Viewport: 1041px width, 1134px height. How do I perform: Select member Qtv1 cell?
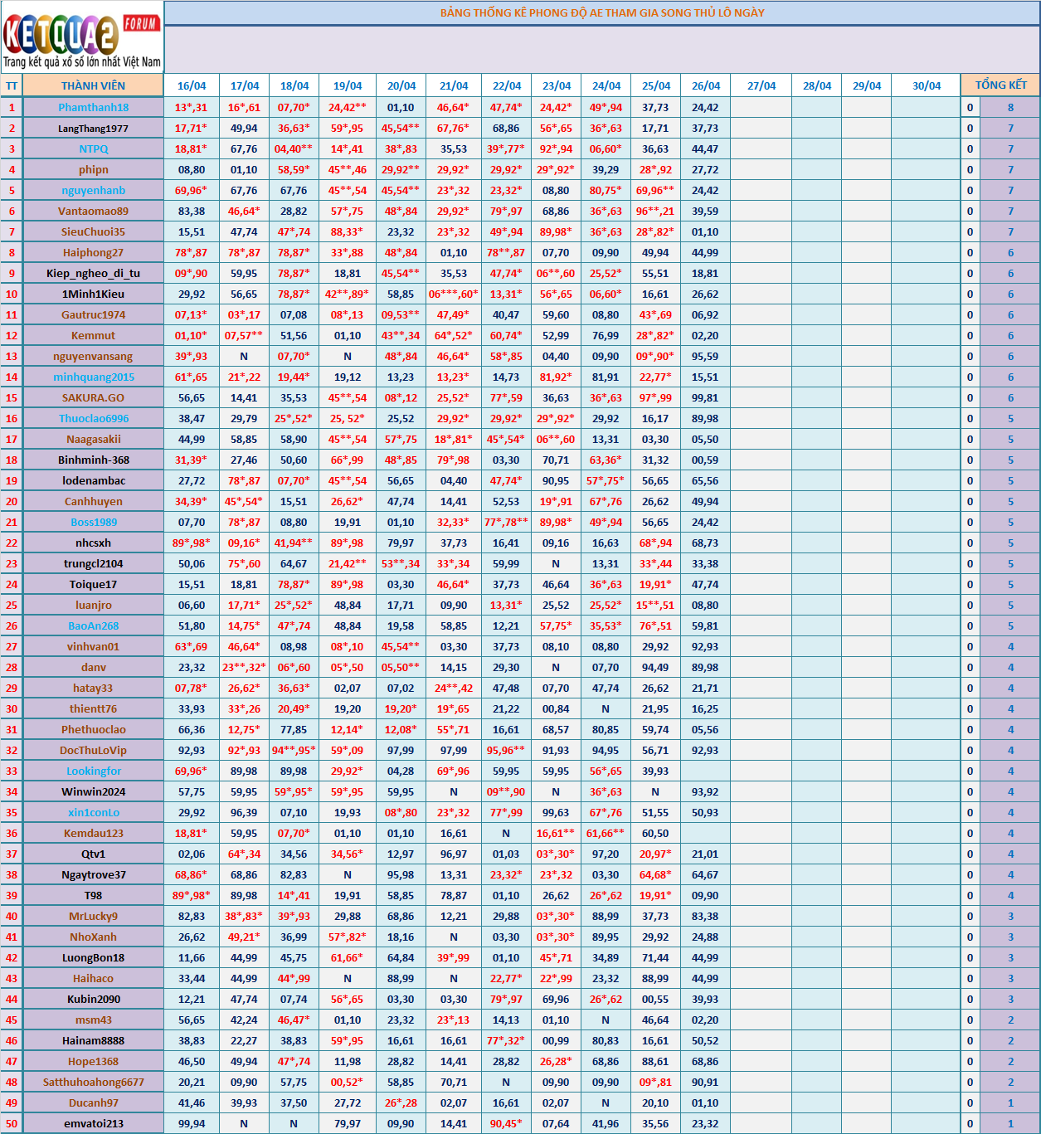point(93,854)
